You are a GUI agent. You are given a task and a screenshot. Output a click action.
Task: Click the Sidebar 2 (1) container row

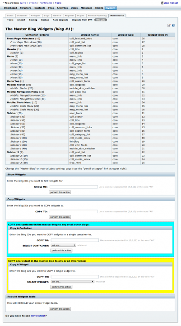click(90, 152)
